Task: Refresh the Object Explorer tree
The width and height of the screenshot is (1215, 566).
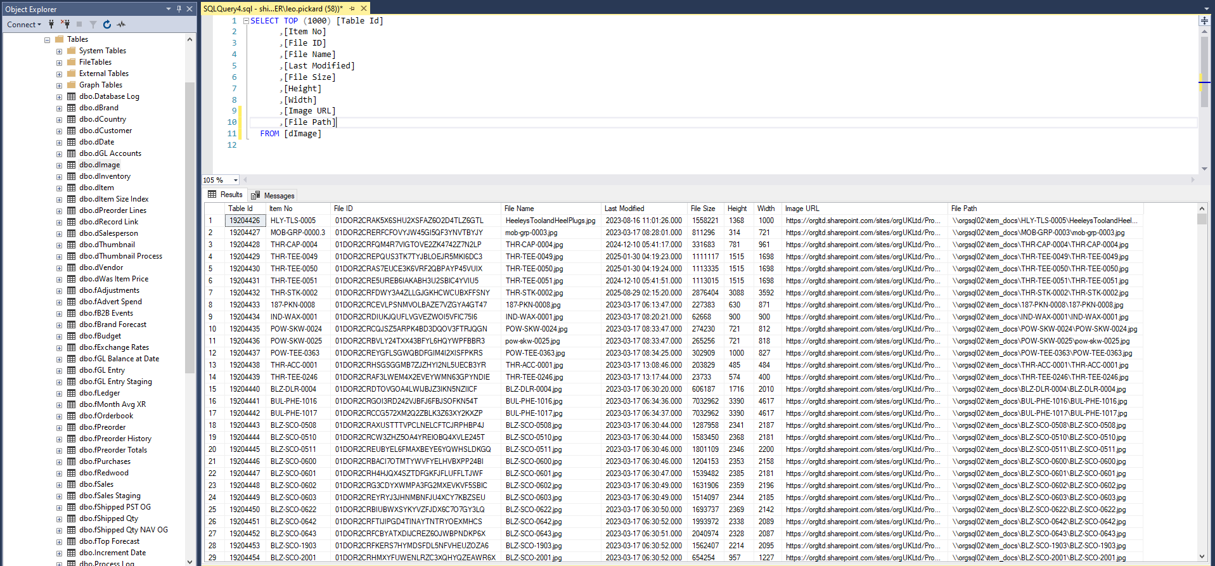Action: (107, 24)
